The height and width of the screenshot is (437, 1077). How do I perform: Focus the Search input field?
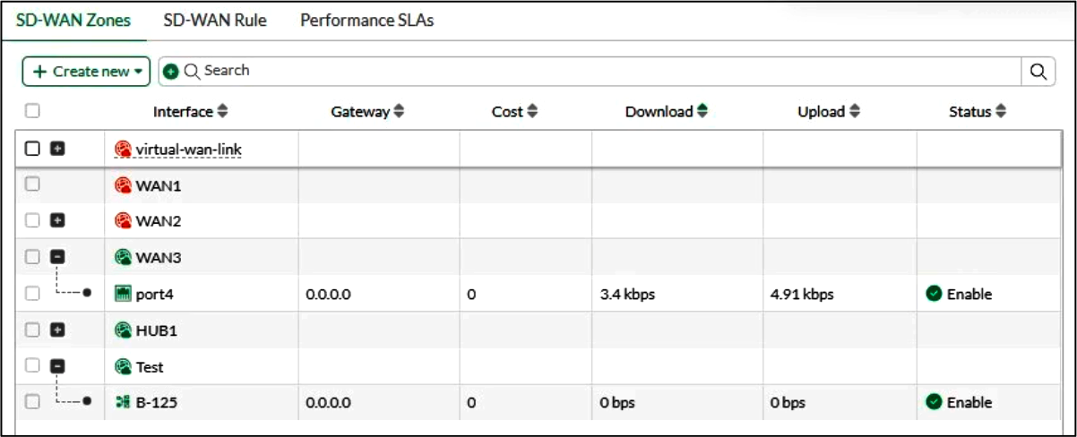point(609,72)
